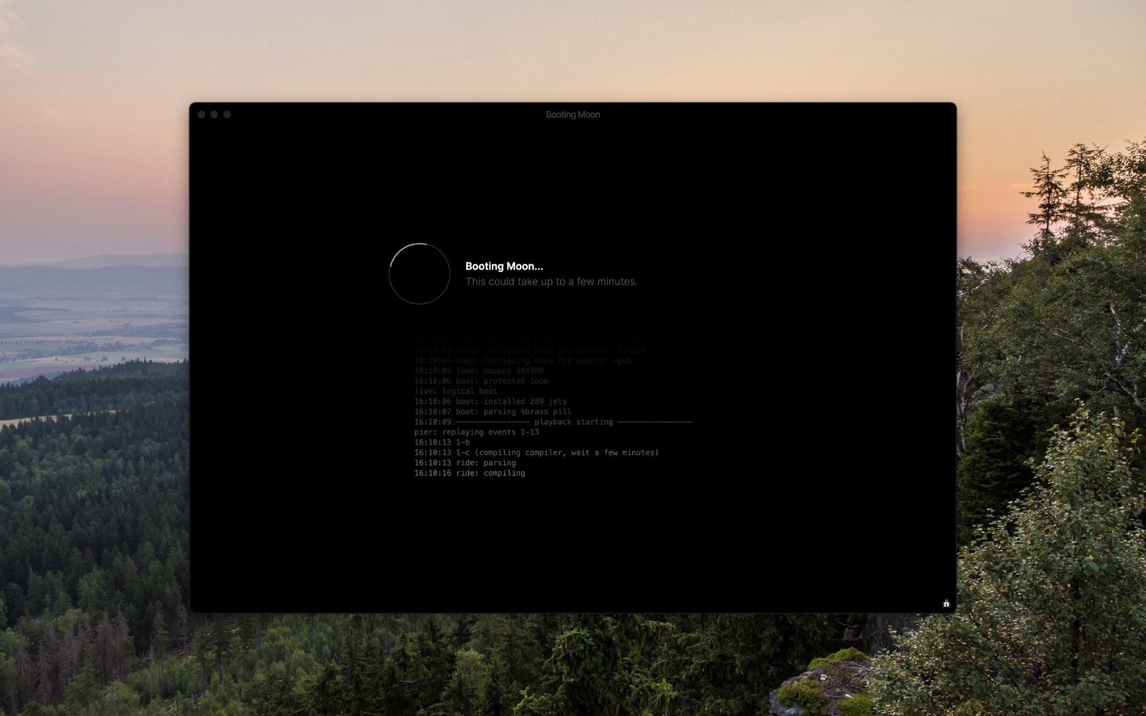1146x716 pixels.
Task: Click the 'ride: compiling' log line
Action: (470, 473)
